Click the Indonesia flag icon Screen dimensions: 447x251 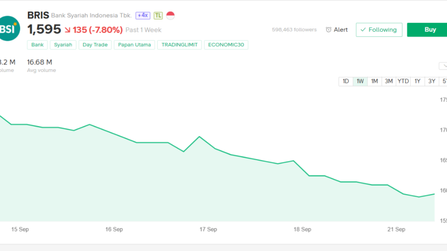170,16
